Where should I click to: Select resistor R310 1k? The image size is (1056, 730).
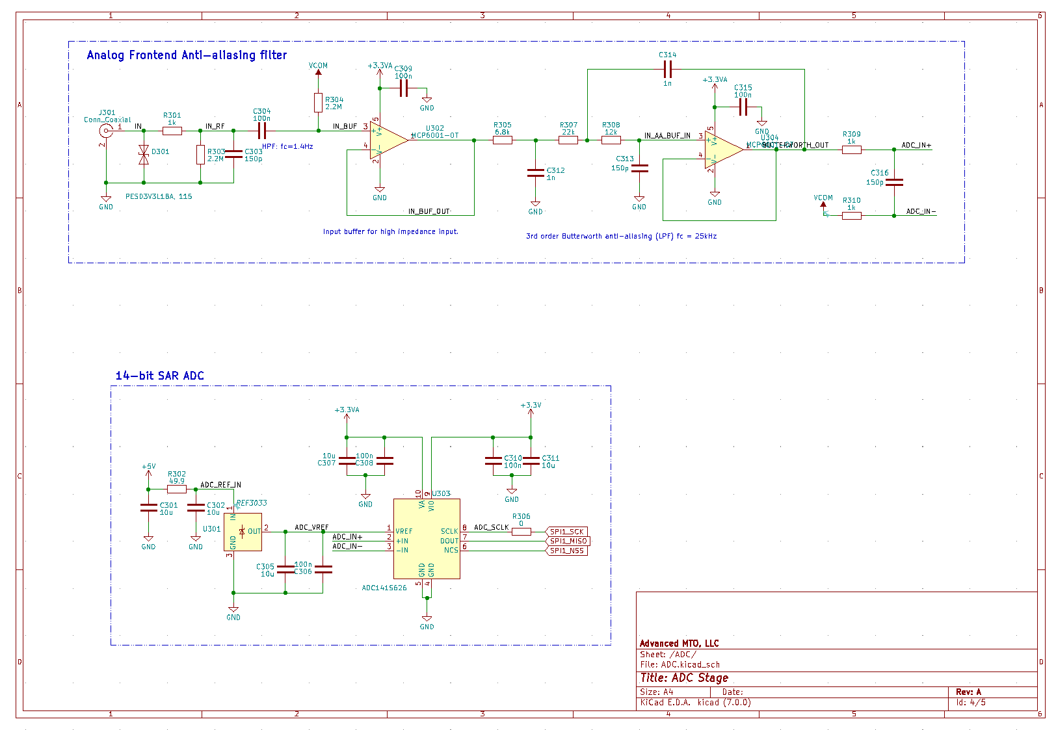coord(852,215)
